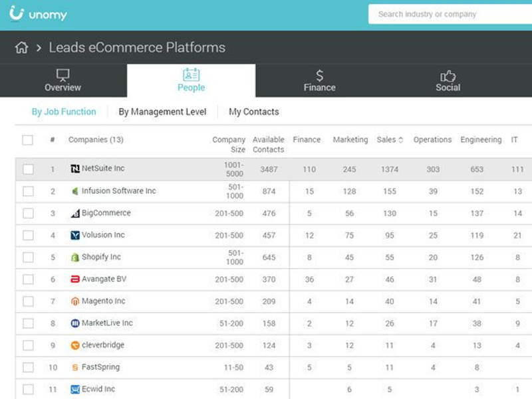Image resolution: width=532 pixels, height=399 pixels.
Task: Click the Marketing column header
Action: (350, 139)
